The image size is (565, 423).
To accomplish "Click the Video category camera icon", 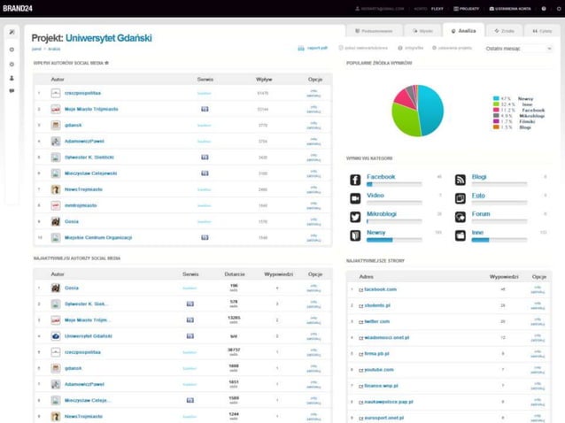I will pos(355,198).
